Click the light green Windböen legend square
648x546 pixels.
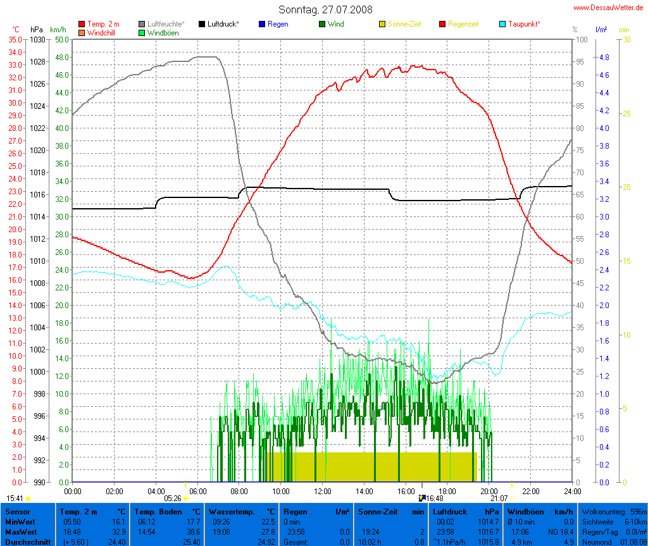pos(142,32)
